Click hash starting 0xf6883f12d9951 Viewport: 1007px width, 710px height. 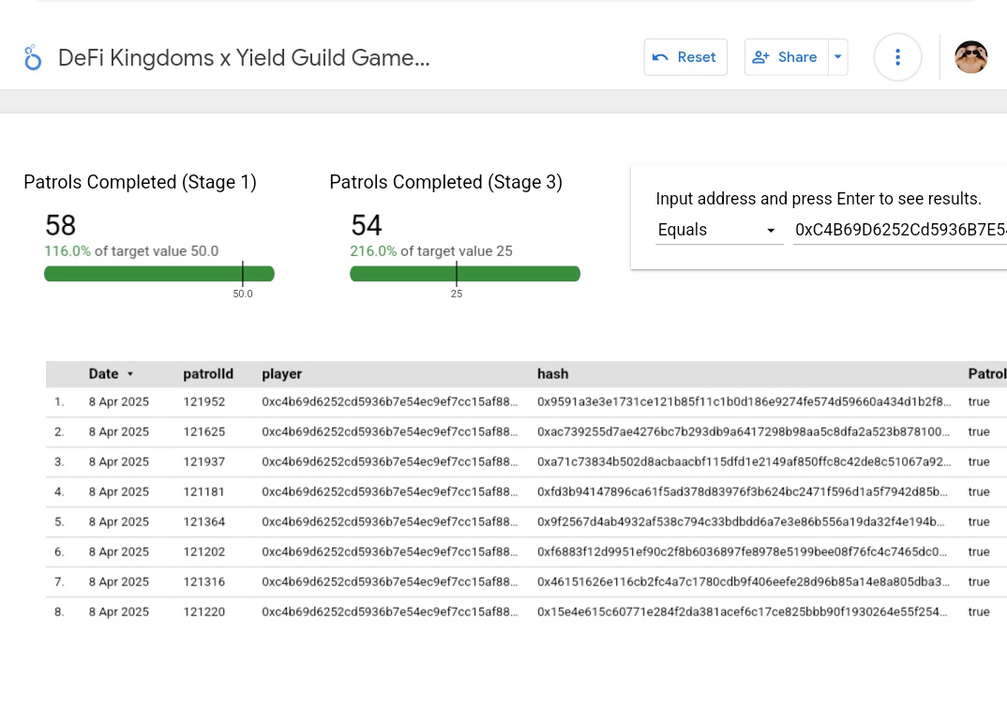(743, 551)
